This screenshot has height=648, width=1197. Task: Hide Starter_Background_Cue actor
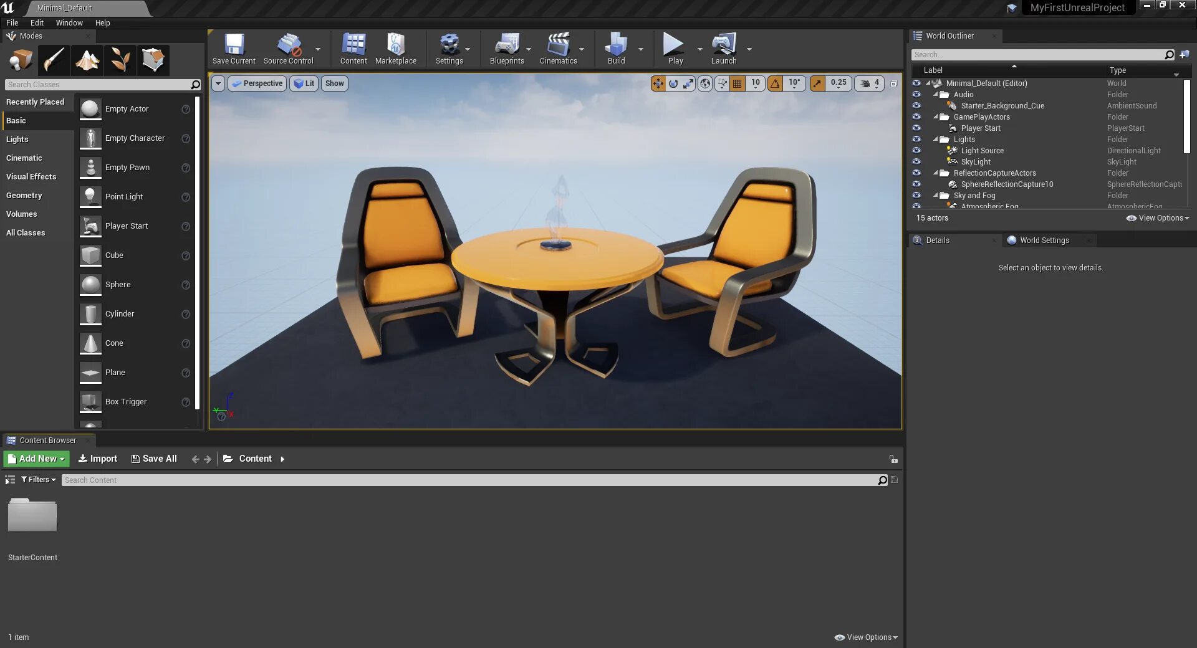pyautogui.click(x=916, y=106)
